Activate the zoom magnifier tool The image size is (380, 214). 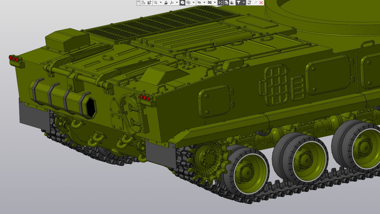coord(156,2)
